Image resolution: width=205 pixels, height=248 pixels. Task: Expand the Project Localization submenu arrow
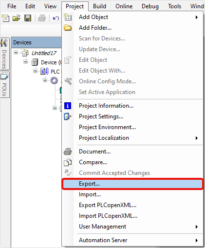pyautogui.click(x=197, y=138)
